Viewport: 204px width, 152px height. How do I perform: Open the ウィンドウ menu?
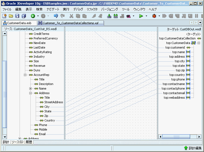click(x=139, y=9)
